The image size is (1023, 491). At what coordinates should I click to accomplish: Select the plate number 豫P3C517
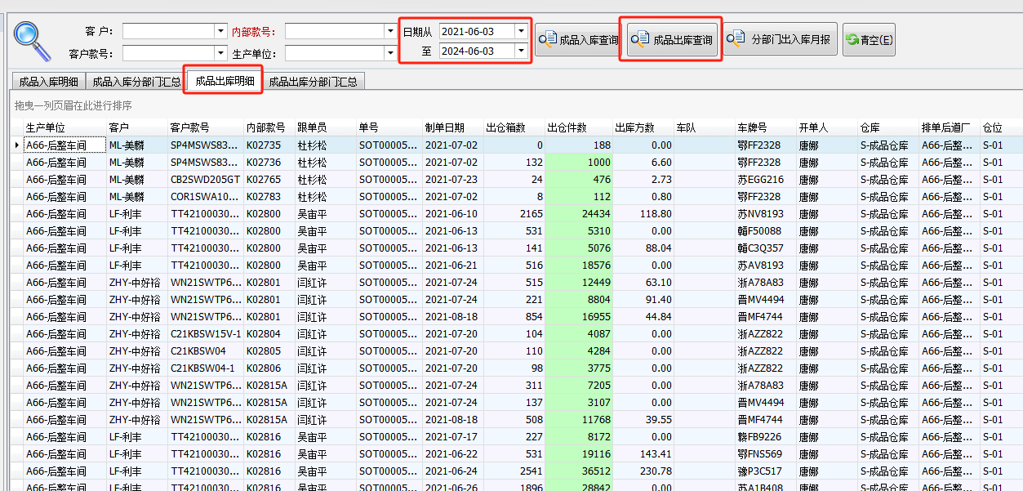coord(766,471)
